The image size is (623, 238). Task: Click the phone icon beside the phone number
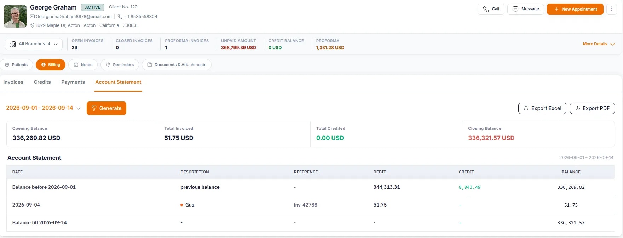(x=120, y=17)
